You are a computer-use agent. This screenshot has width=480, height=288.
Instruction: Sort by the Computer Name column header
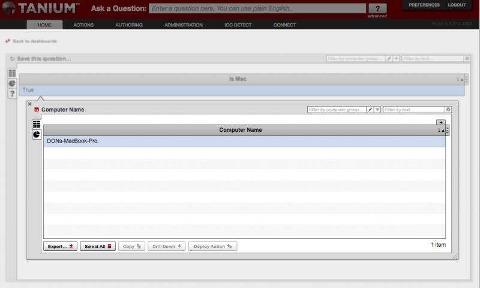click(241, 130)
